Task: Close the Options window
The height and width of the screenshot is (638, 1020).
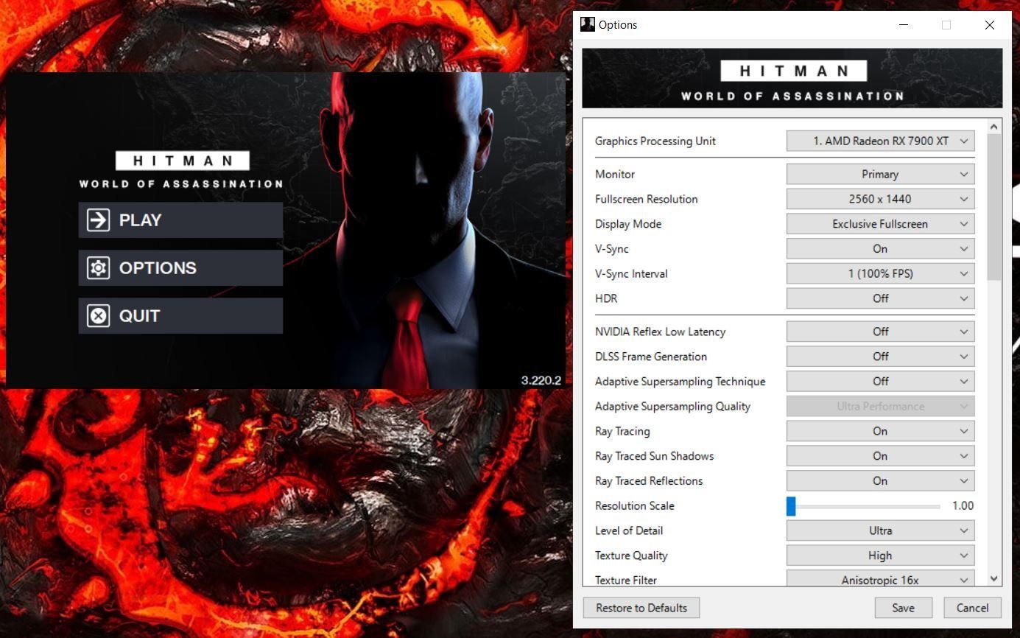Action: pos(990,24)
